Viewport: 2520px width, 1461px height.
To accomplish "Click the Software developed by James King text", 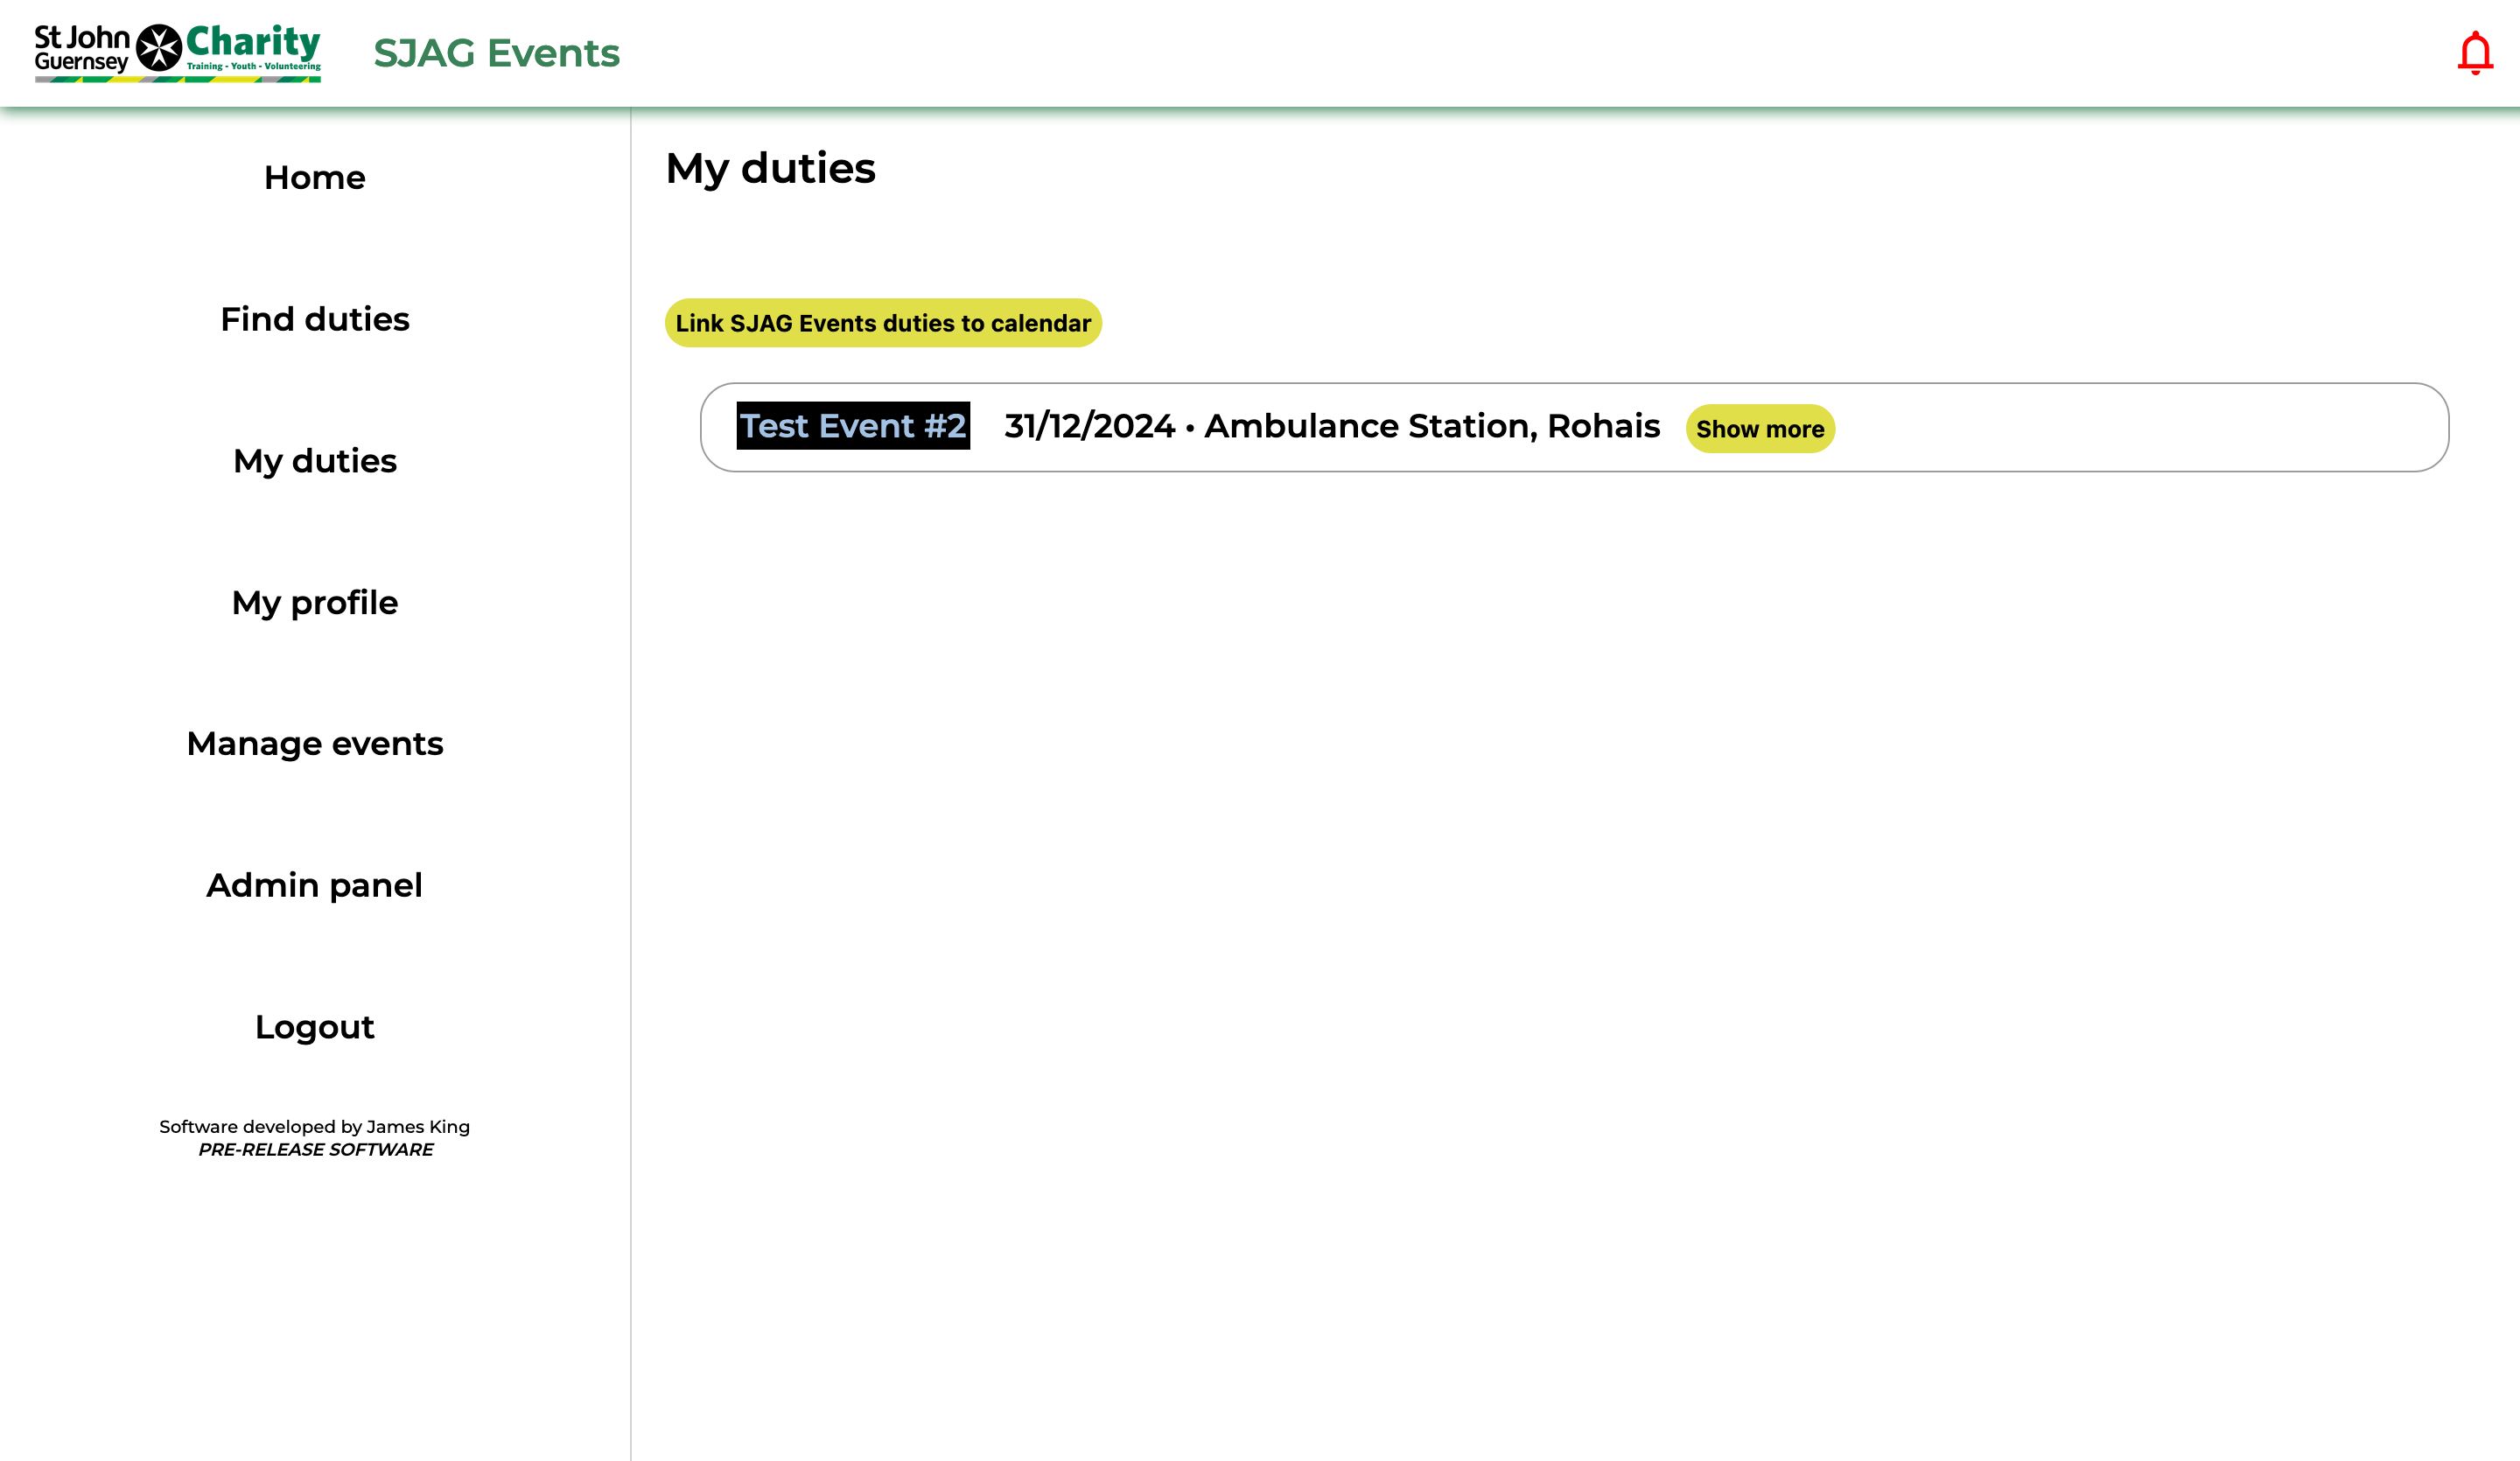I will click(314, 1126).
